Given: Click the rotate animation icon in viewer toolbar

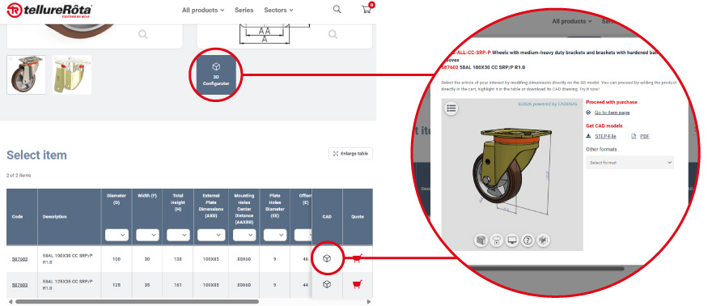Looking at the screenshot, I should tap(497, 240).
